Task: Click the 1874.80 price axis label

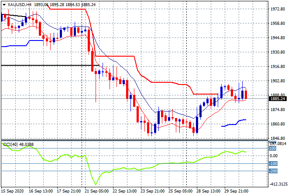Action: [278, 110]
